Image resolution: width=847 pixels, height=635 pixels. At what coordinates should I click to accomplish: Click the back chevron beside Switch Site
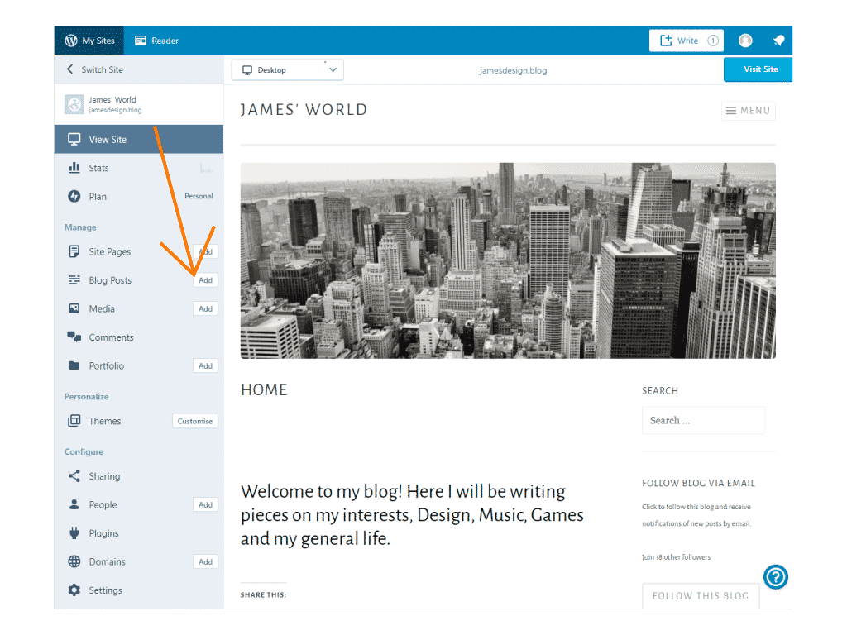[x=69, y=69]
